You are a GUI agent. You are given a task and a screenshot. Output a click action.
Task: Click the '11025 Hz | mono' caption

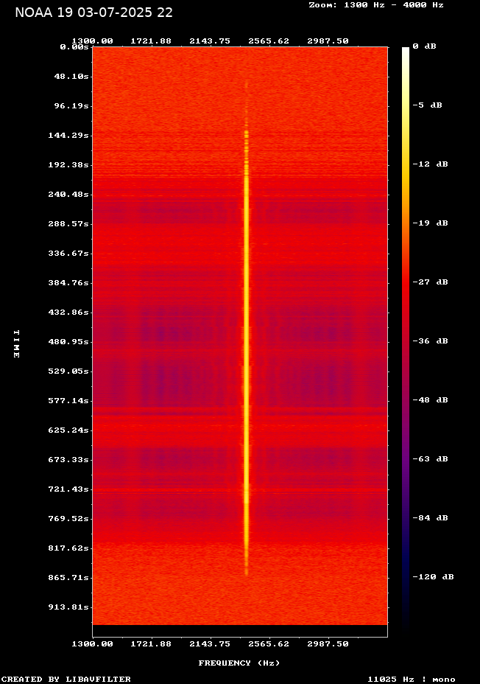point(412,679)
